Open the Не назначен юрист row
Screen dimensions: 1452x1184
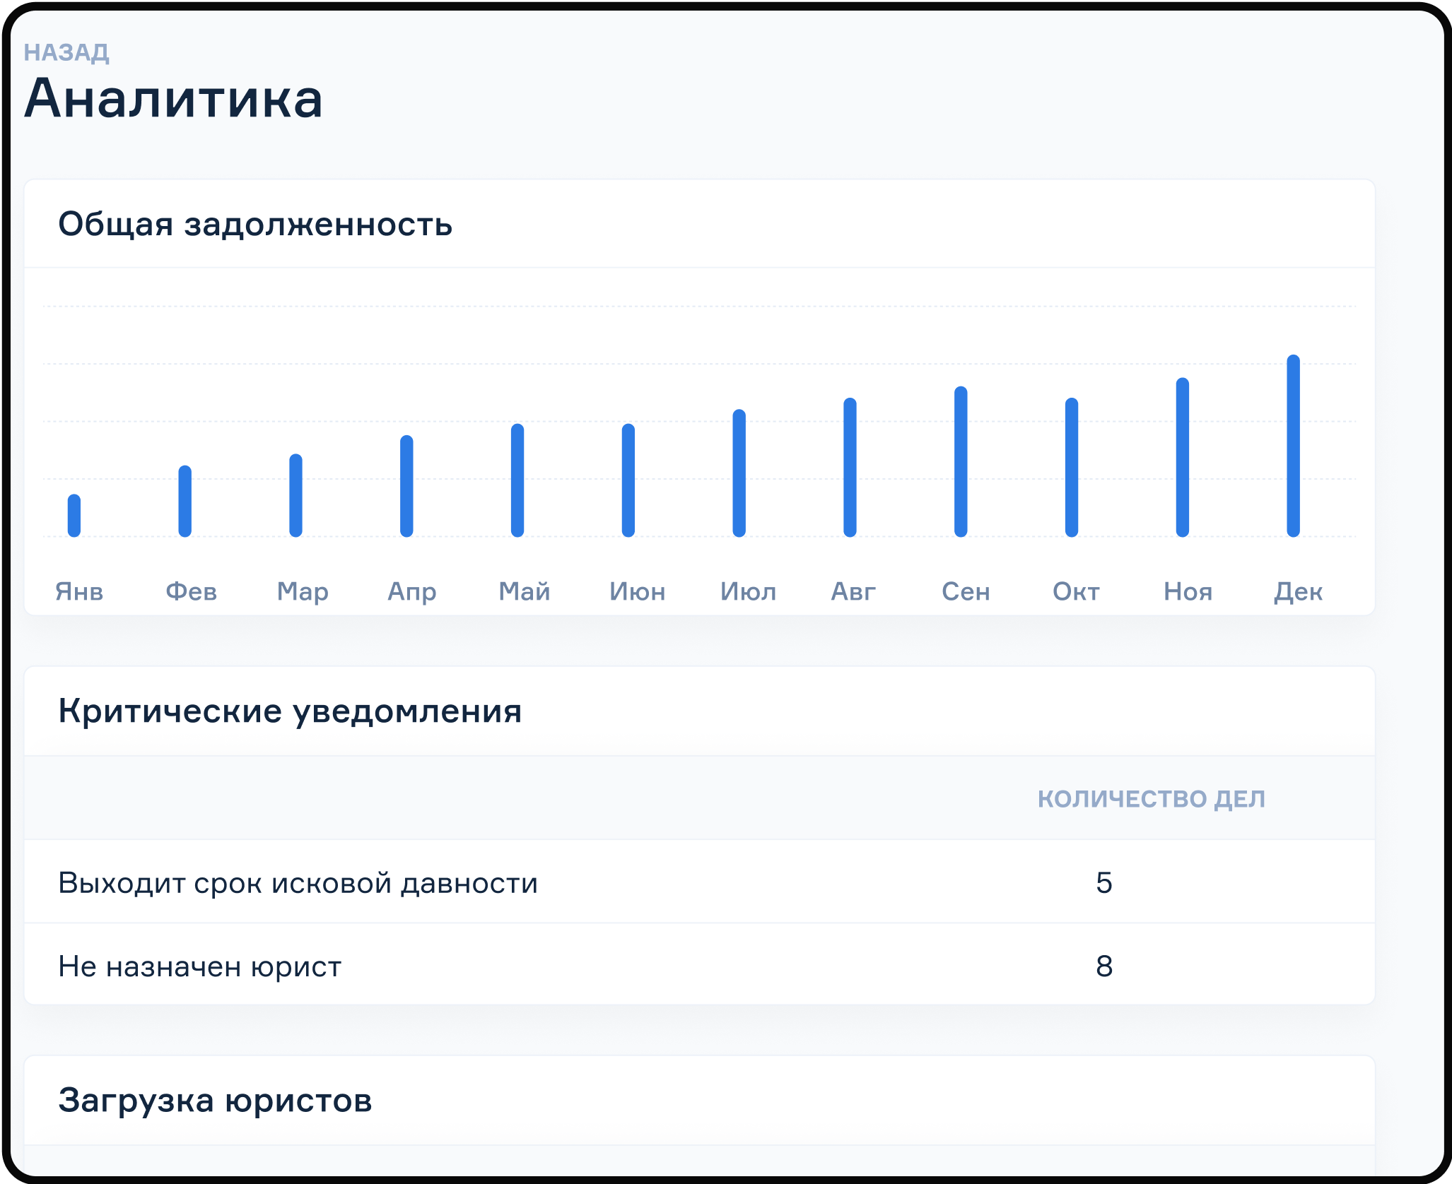click(700, 965)
